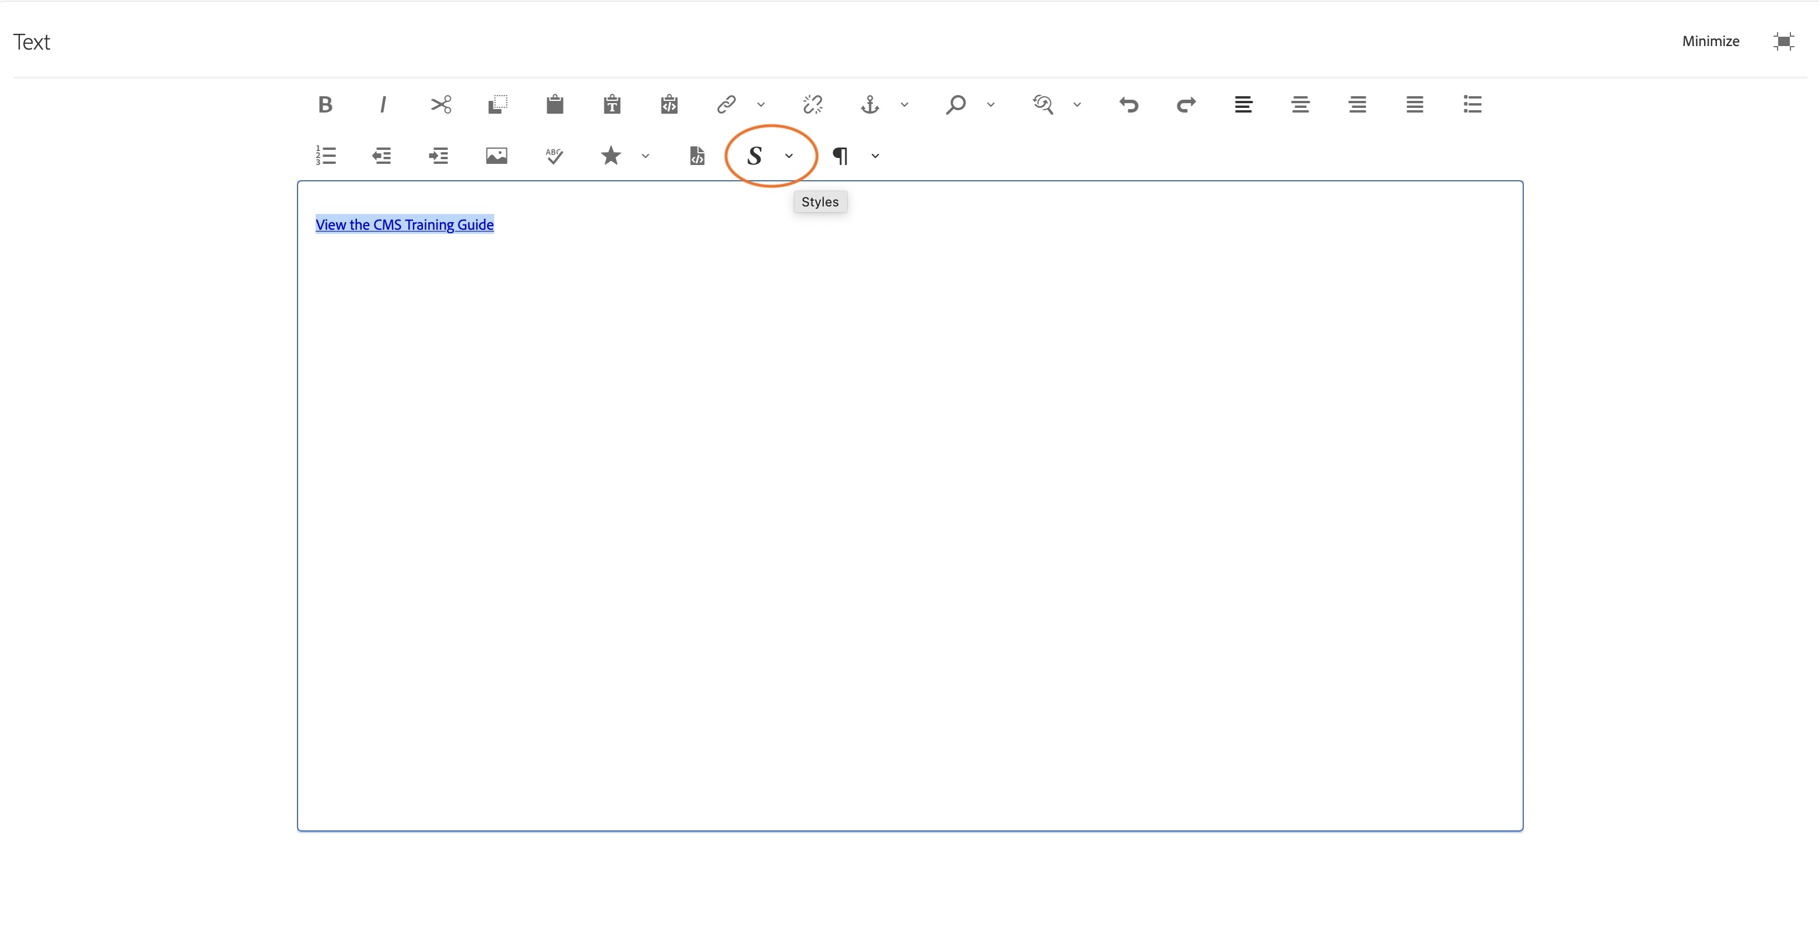This screenshot has height=947, width=1819.
Task: Toggle bold formatting
Action: click(325, 104)
